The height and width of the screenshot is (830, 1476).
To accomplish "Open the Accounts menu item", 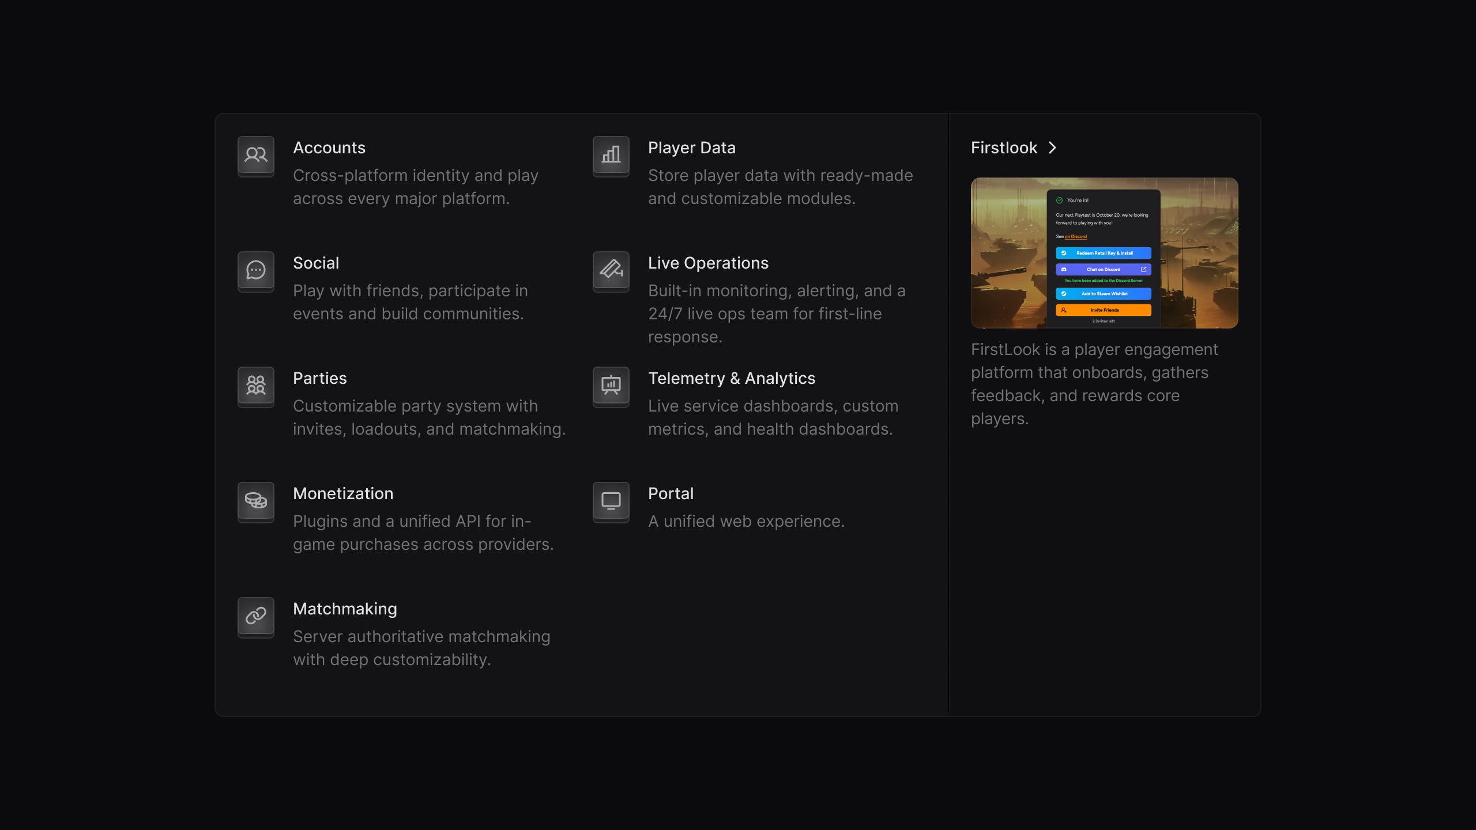I will (329, 148).
